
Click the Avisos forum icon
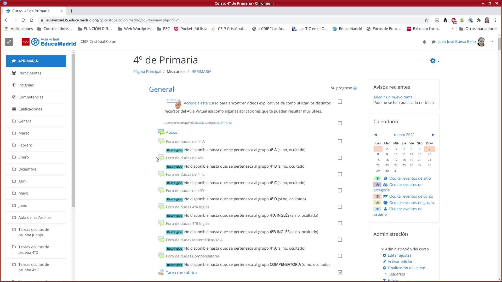(161, 132)
